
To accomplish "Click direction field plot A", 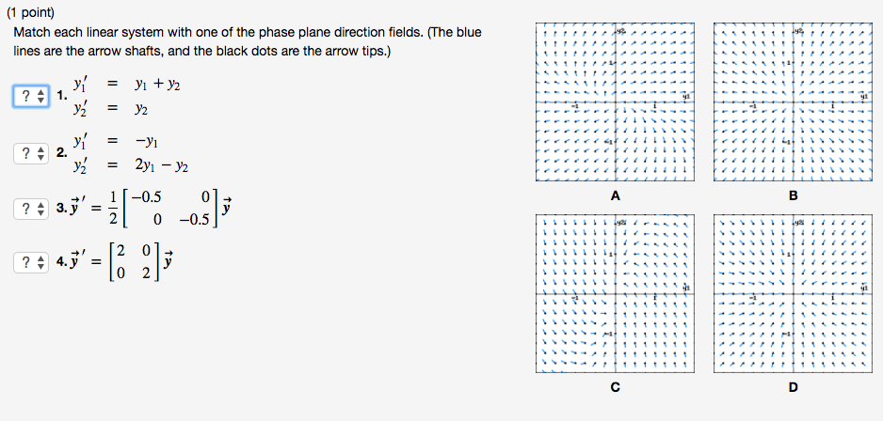I will click(615, 101).
